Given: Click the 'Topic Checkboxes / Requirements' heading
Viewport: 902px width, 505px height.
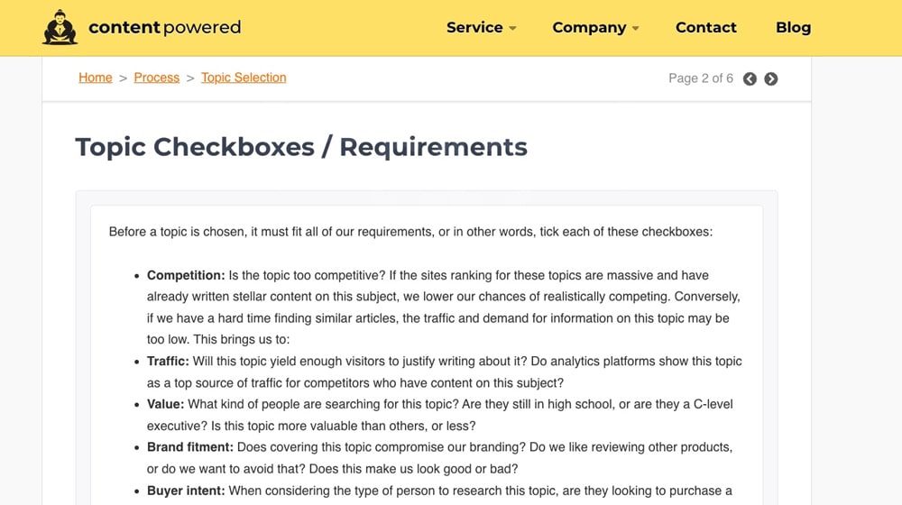Looking at the screenshot, I should pos(301,147).
